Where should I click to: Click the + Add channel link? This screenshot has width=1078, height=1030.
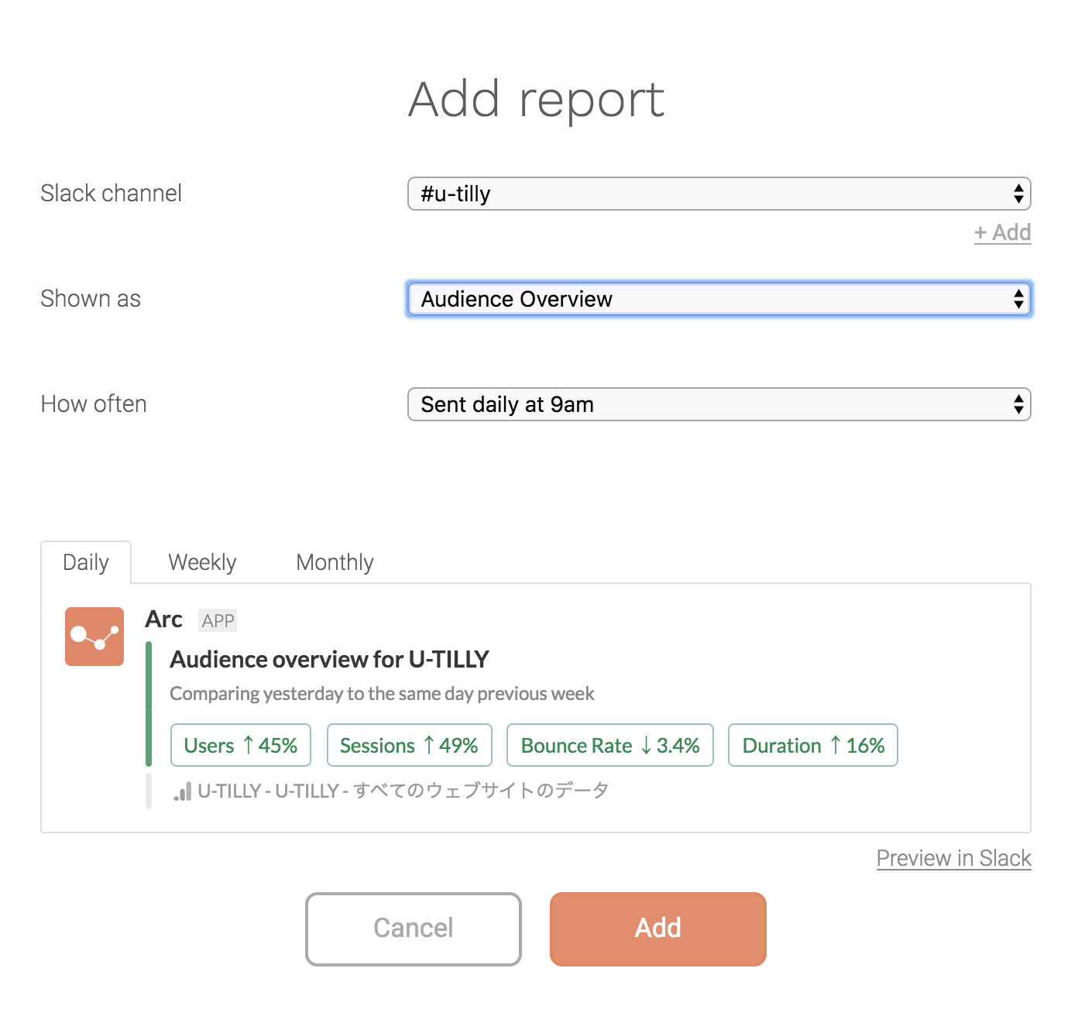point(1002,232)
